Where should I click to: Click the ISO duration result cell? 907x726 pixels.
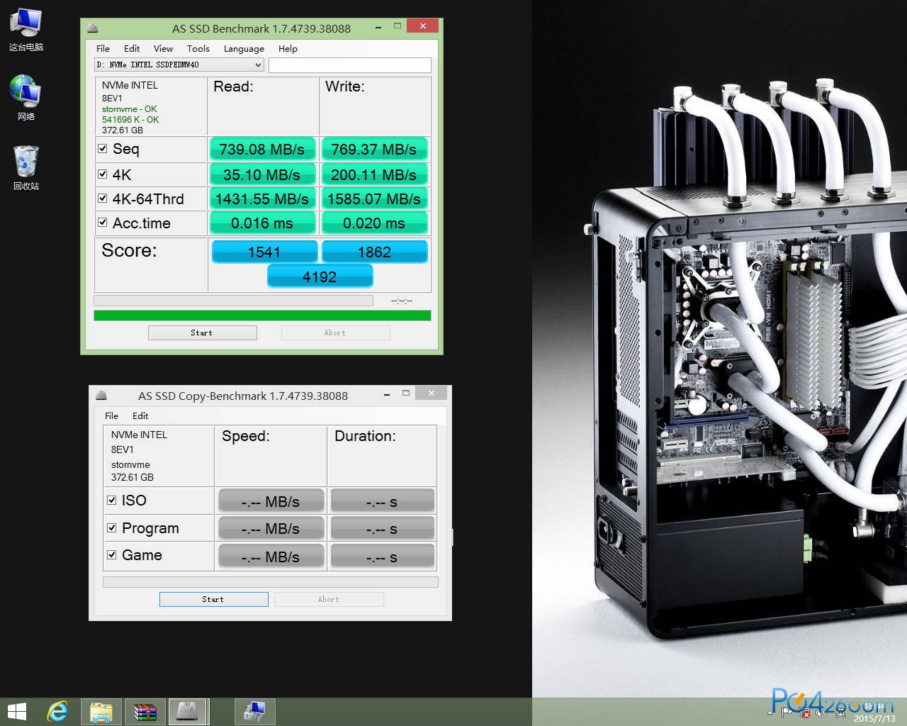coord(382,501)
